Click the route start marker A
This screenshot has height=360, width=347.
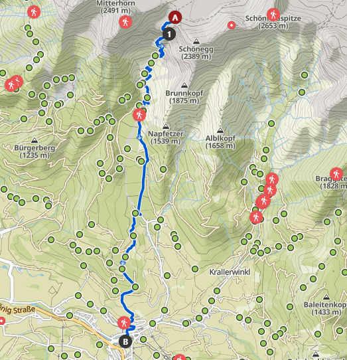click(x=175, y=17)
